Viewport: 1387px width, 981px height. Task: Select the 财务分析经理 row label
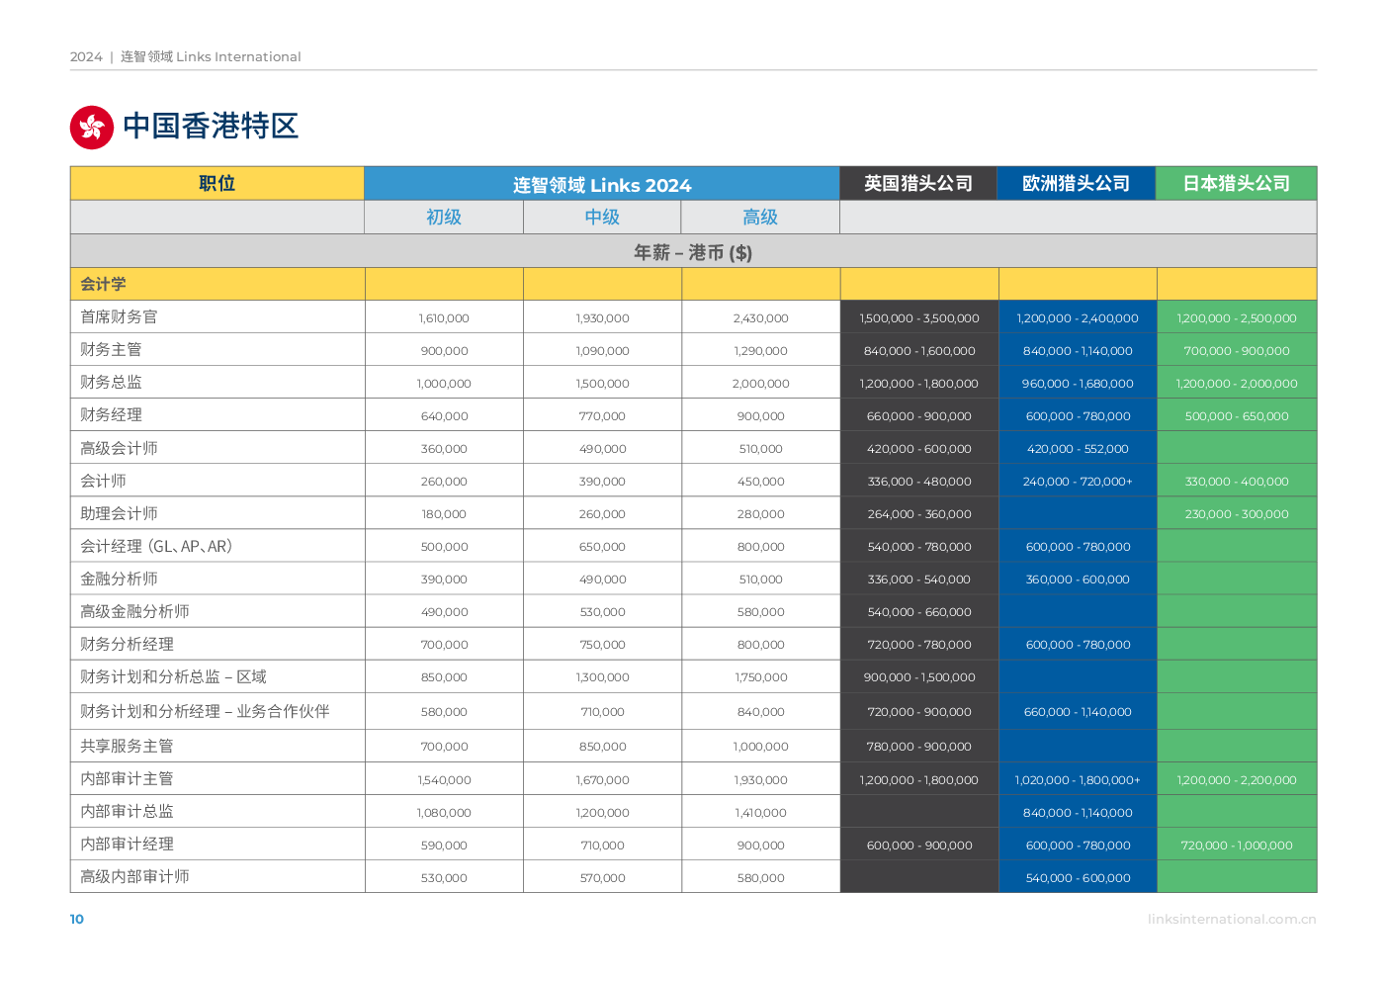127,644
